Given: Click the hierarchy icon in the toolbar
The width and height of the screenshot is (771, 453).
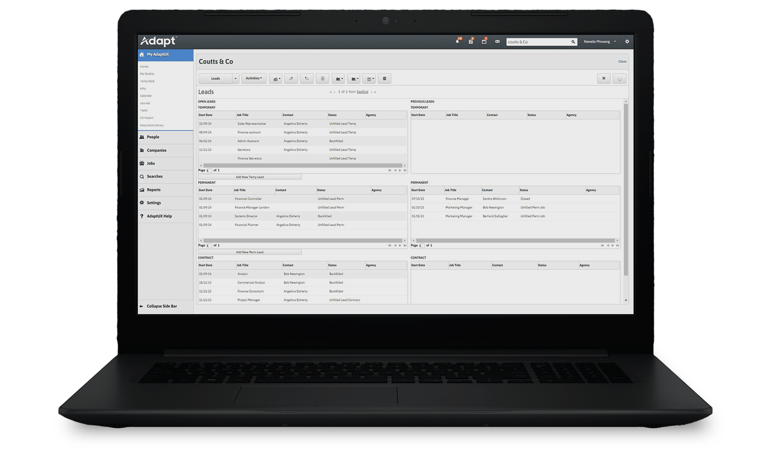Looking at the screenshot, I should (x=307, y=79).
